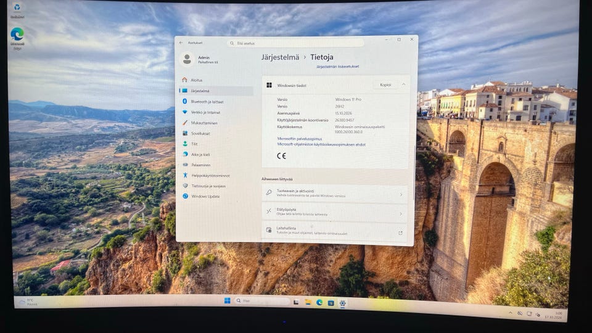Click the Laitehallinta device manager icon
The width and height of the screenshot is (592, 333).
pyautogui.click(x=269, y=230)
